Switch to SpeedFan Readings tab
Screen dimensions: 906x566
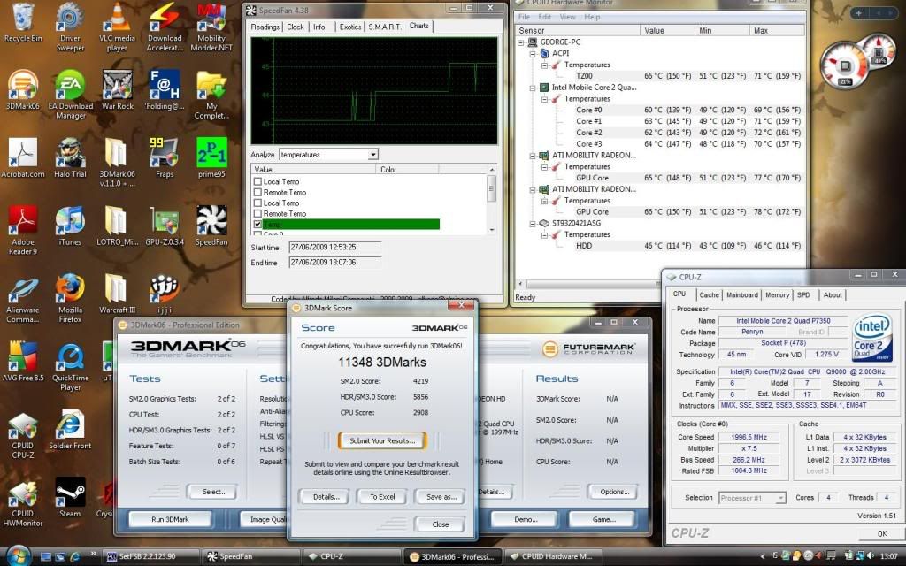(x=265, y=27)
